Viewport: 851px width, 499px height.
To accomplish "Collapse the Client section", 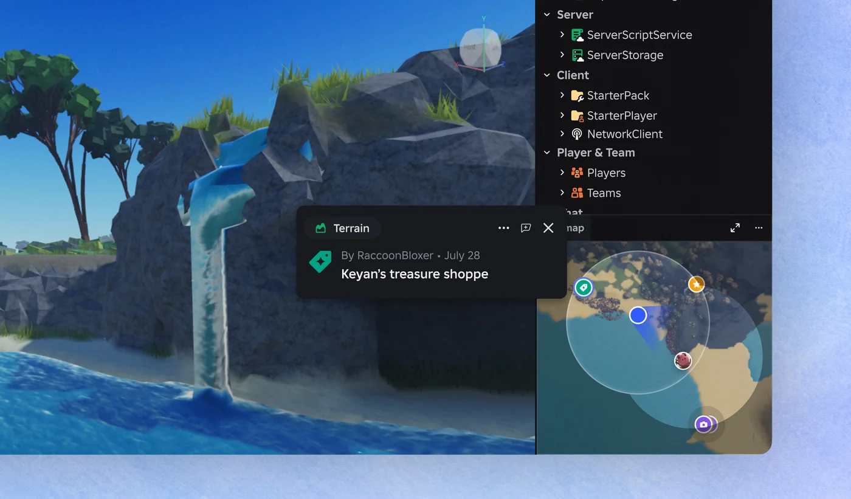I will click(546, 75).
